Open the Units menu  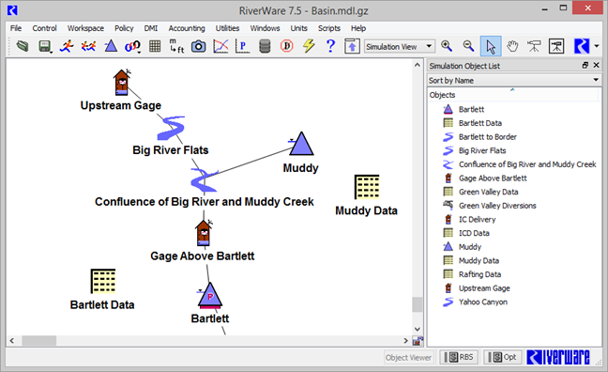298,28
